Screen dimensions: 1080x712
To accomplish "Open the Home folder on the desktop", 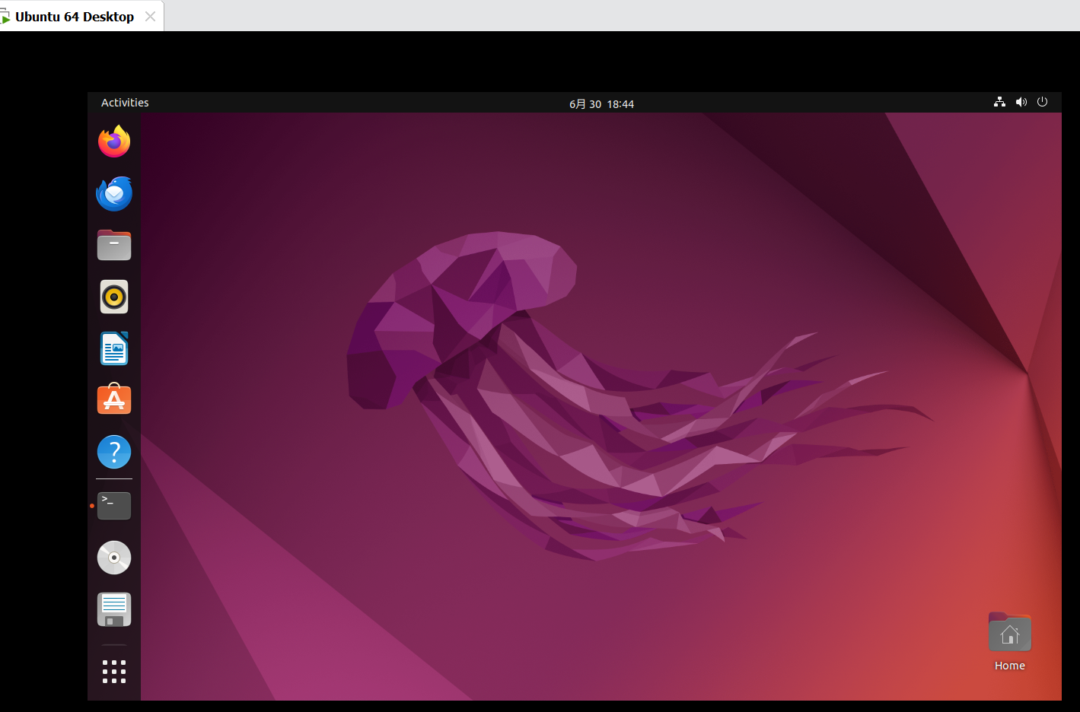I will click(x=1010, y=642).
